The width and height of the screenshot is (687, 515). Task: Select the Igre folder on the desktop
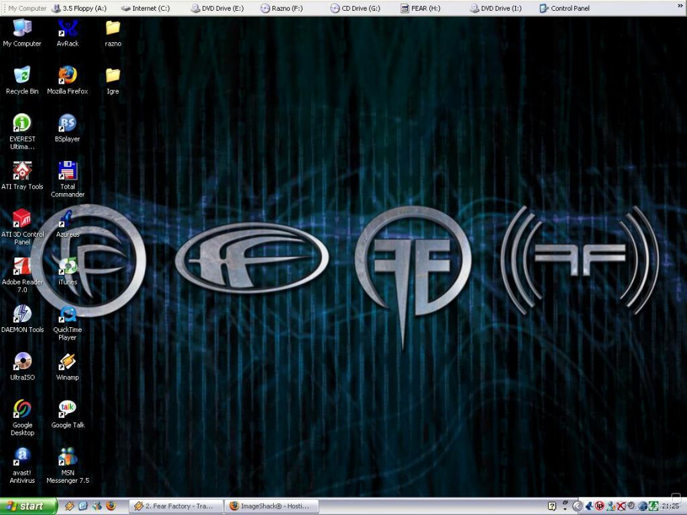[113, 80]
